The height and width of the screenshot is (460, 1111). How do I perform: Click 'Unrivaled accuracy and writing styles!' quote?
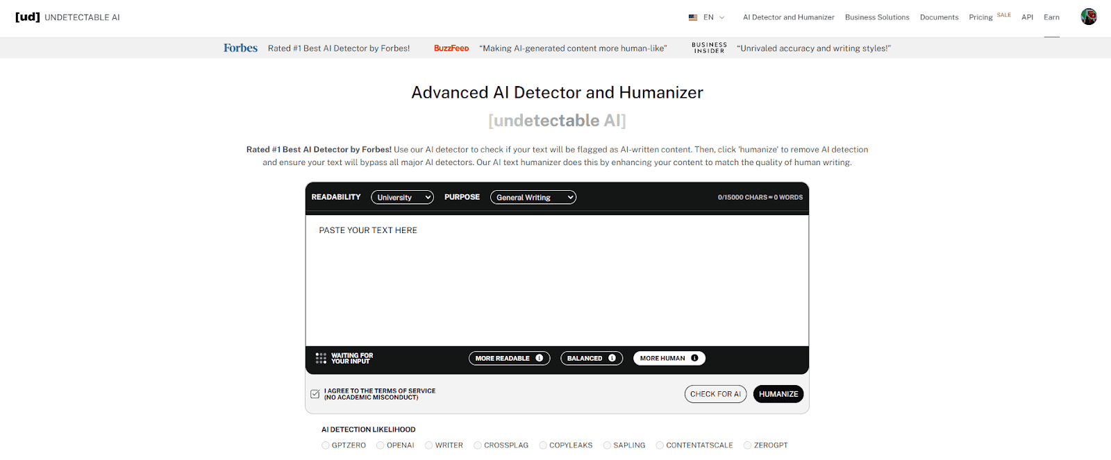click(x=814, y=49)
